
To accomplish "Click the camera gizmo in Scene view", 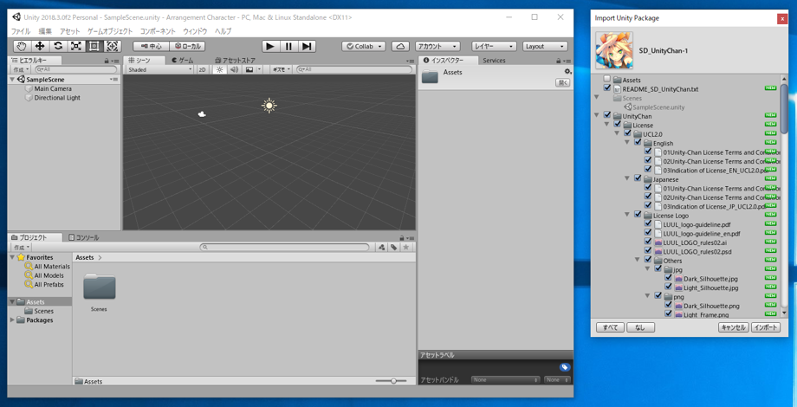I will click(x=202, y=114).
